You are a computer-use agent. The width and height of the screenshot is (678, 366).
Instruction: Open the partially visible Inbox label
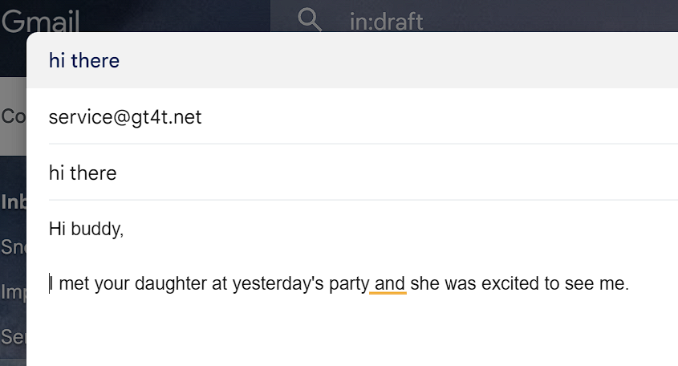(x=13, y=201)
